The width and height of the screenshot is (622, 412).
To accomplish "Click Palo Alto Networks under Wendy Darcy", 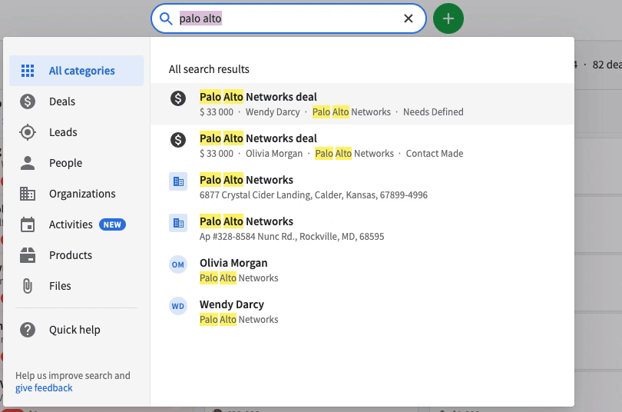I will click(x=239, y=320).
